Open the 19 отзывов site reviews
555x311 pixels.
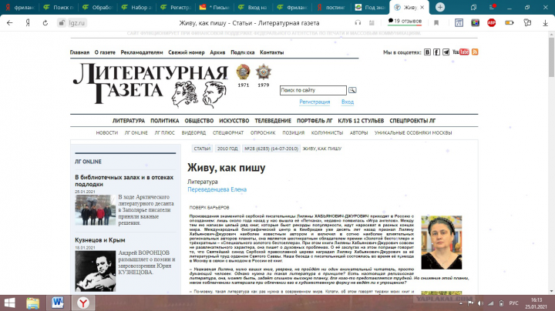[405, 22]
